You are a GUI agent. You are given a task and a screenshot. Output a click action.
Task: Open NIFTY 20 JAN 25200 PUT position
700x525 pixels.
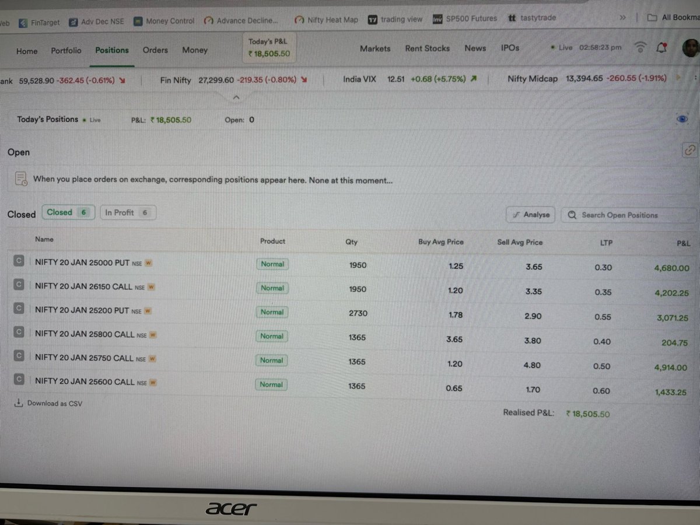coord(82,311)
